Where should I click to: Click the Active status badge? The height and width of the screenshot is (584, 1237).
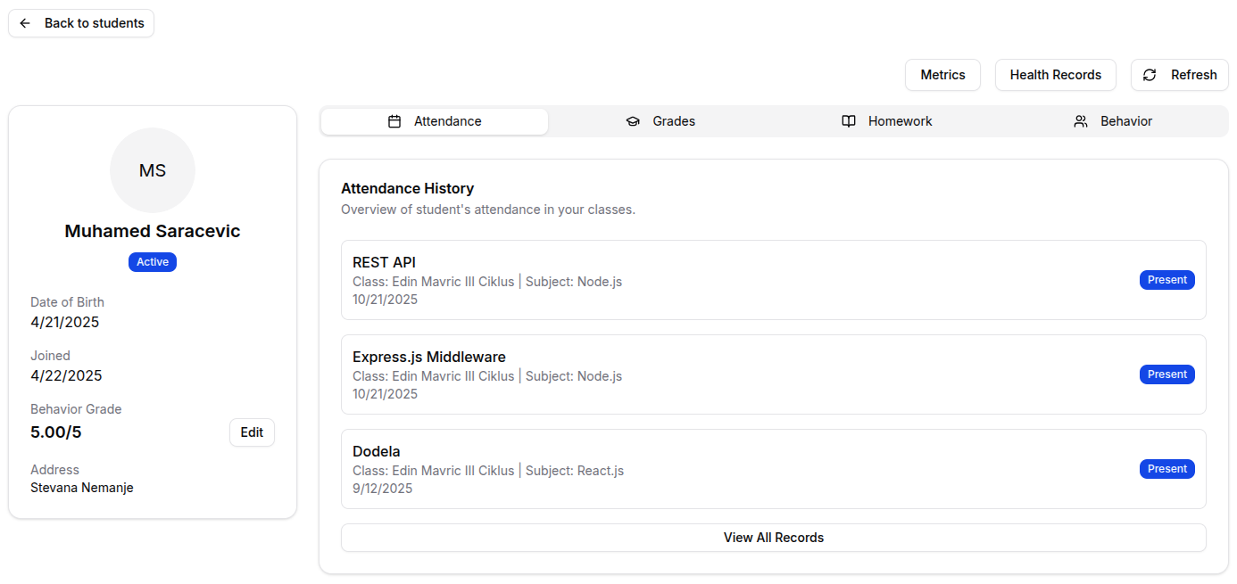click(153, 262)
